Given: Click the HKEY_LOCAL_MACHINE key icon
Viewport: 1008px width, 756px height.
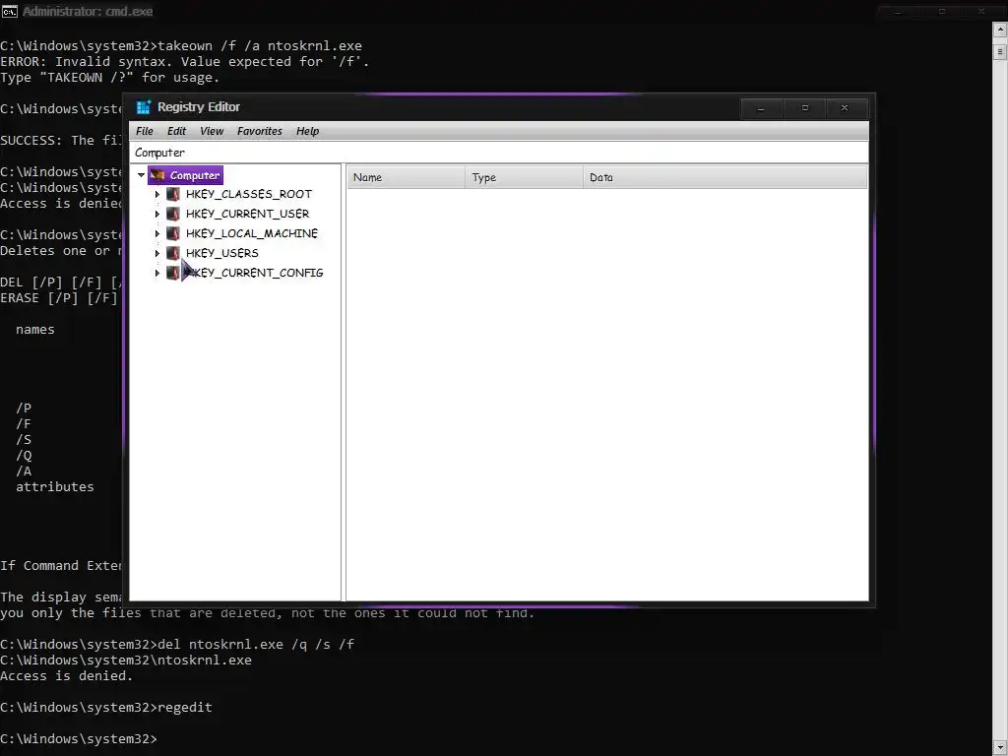Looking at the screenshot, I should [173, 233].
